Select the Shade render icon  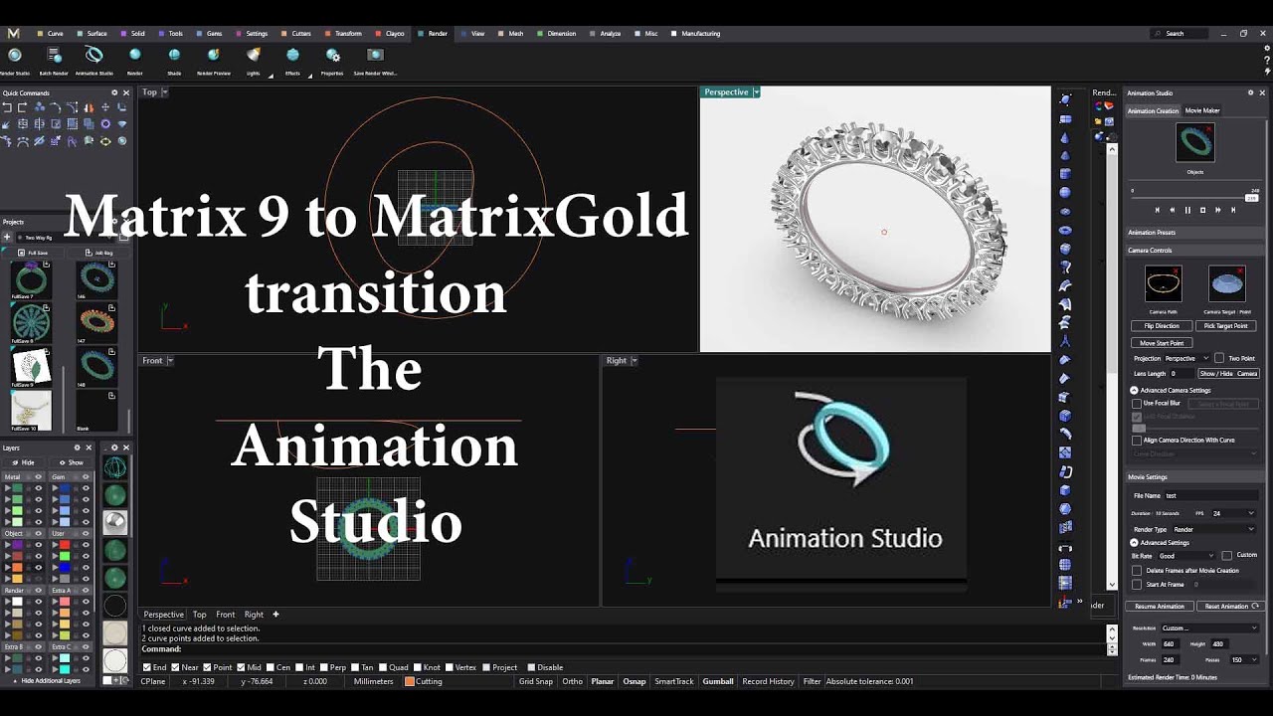(x=174, y=56)
